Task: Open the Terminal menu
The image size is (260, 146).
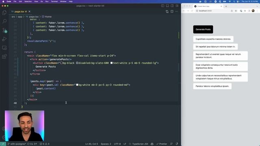Action: tap(54, 2)
